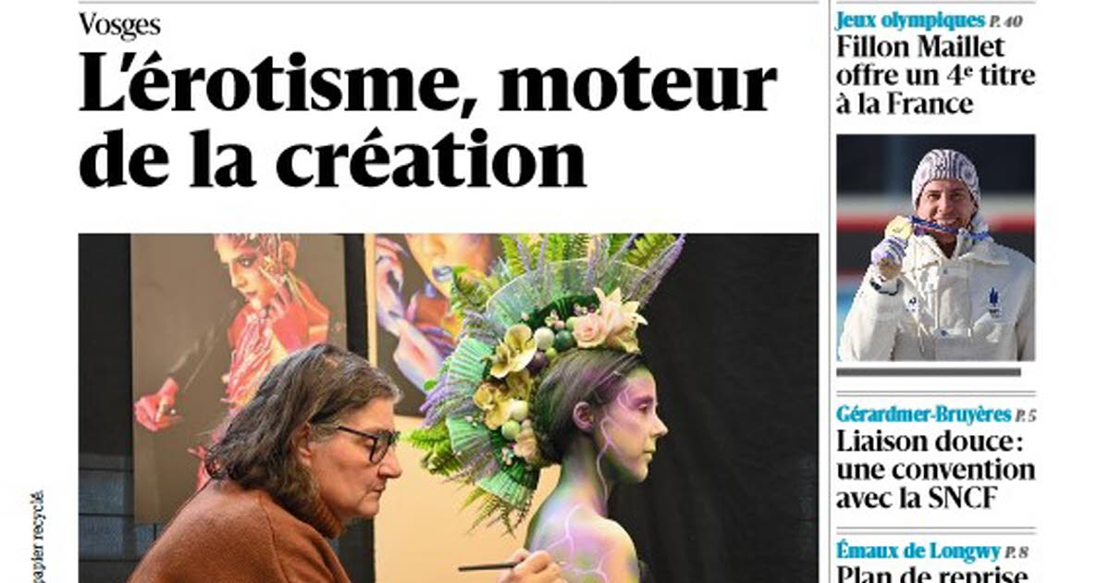Click the "P. 5" page reference

pos(1025,416)
